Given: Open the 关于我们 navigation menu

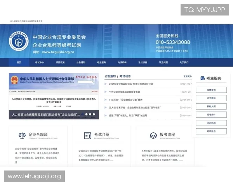Looking at the screenshot, I should pos(184,62).
